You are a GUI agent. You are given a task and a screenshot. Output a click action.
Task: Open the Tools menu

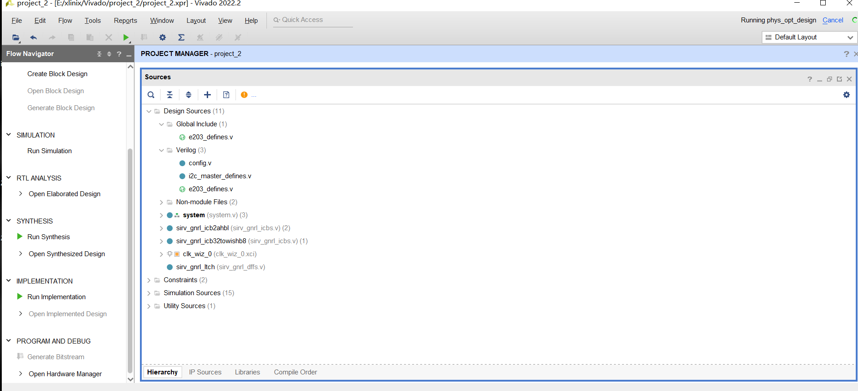92,21
